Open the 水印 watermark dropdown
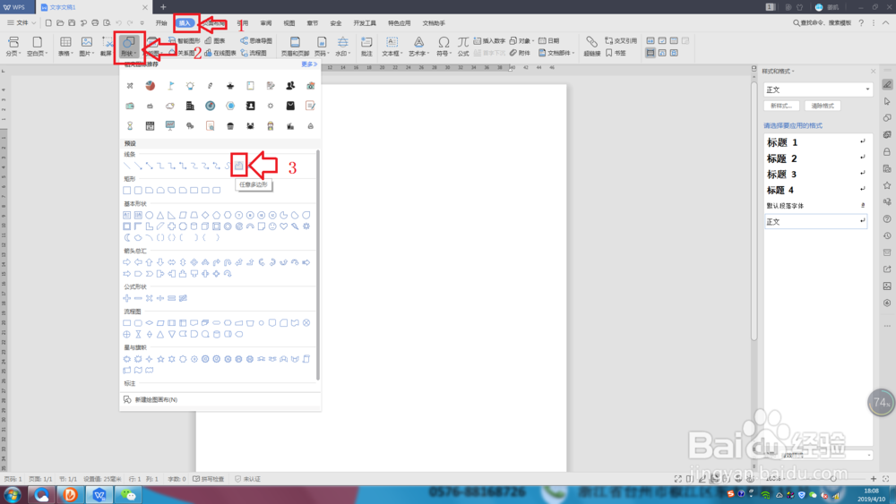 tap(342, 46)
